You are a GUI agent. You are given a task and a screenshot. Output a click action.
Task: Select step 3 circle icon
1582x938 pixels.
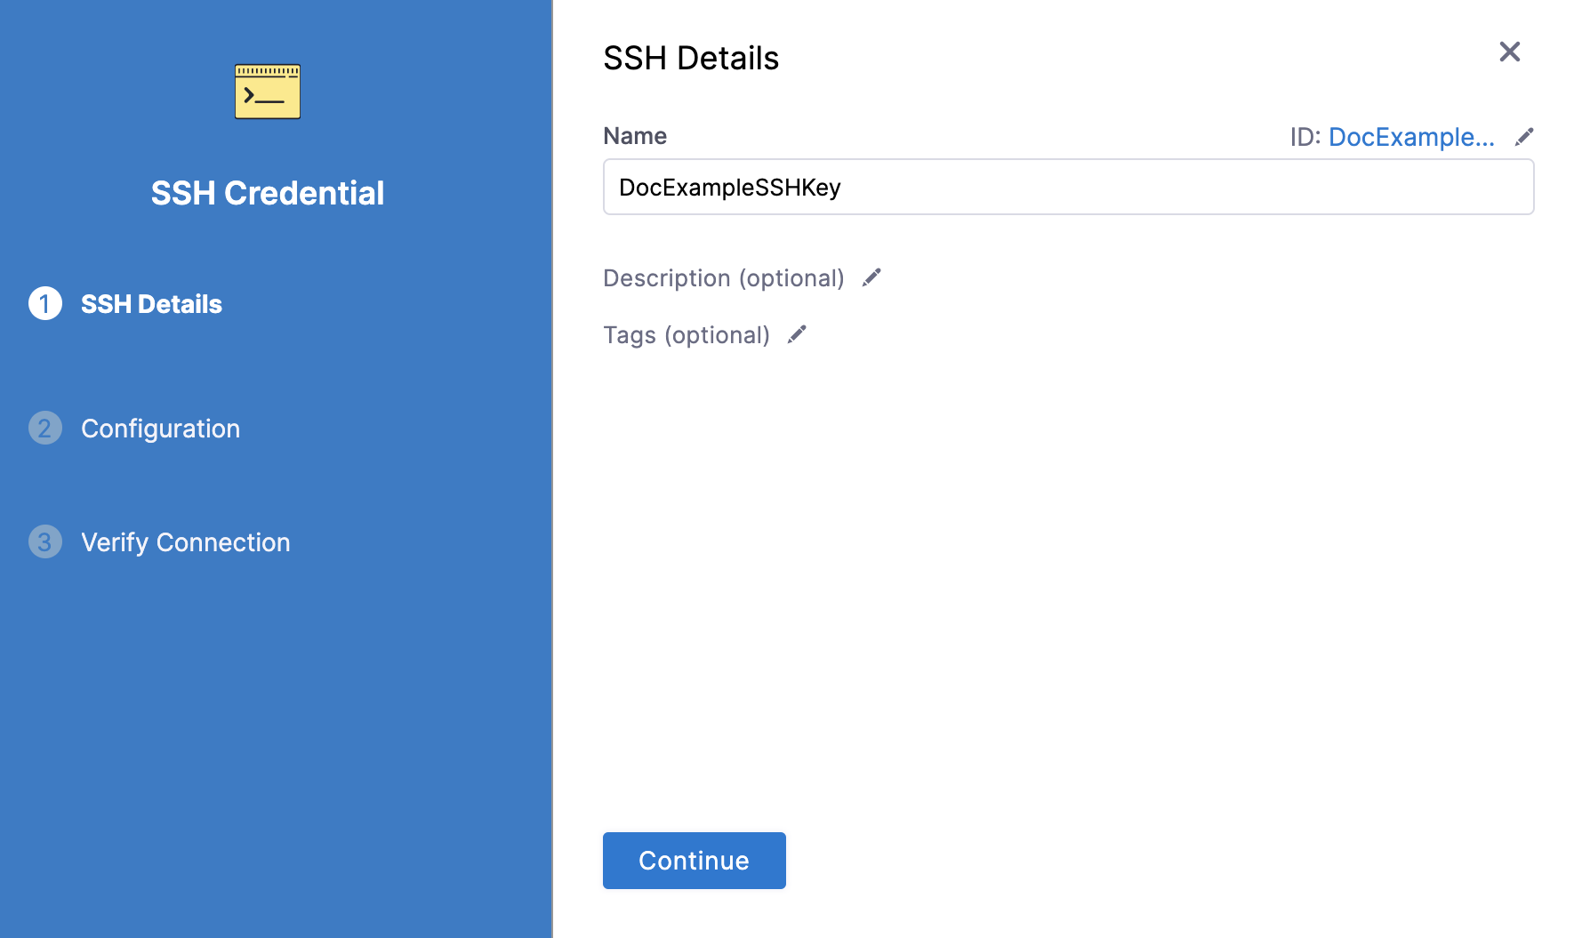point(45,541)
